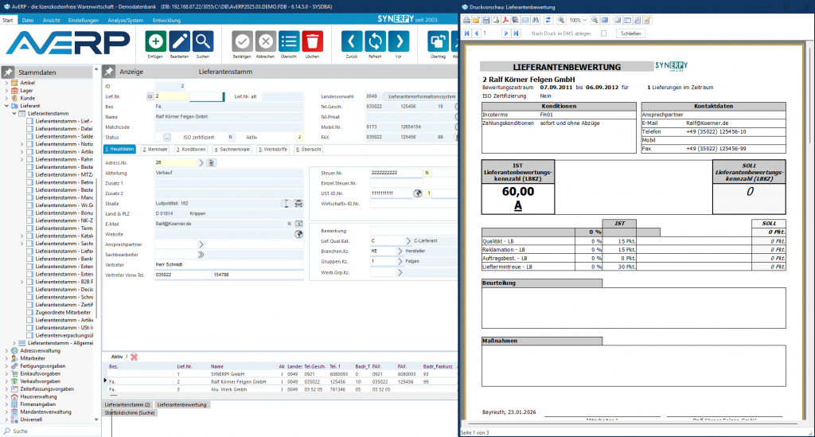
Task: Click the Suche field in the taskbar
Action: point(48,431)
